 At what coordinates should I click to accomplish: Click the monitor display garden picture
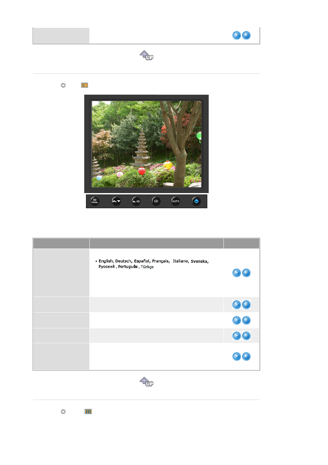(146, 144)
